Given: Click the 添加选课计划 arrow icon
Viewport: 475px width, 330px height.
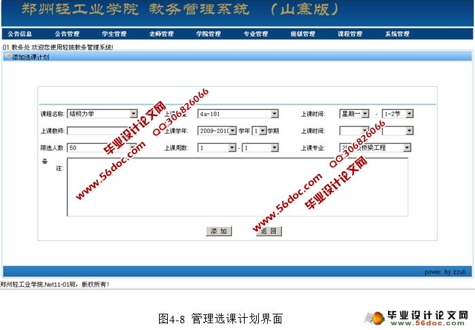Looking at the screenshot, I should point(8,56).
